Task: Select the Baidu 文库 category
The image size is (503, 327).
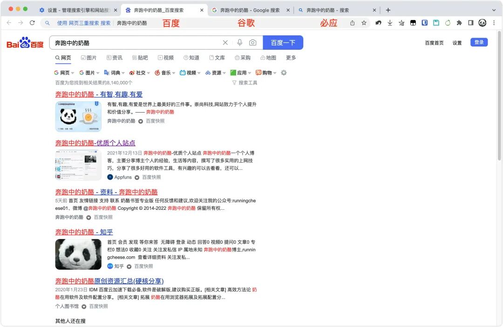Action: pos(217,58)
